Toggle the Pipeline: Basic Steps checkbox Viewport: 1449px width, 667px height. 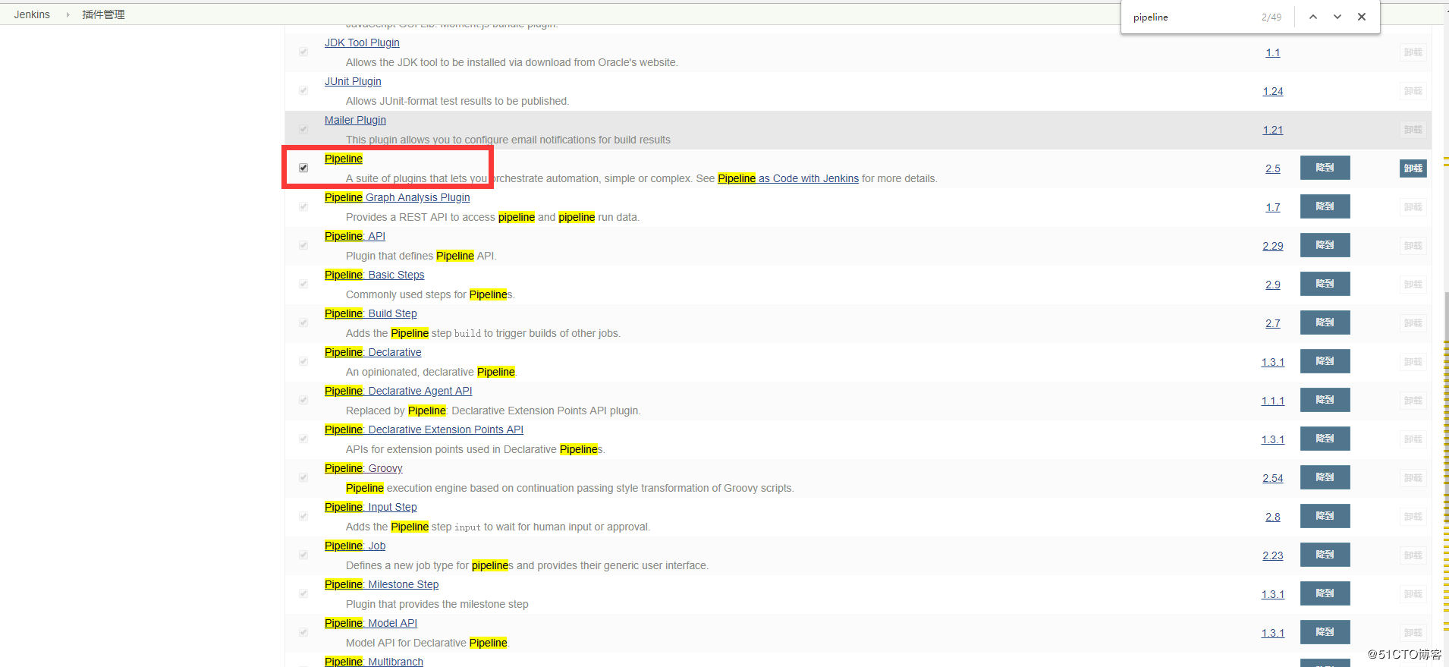tap(303, 284)
